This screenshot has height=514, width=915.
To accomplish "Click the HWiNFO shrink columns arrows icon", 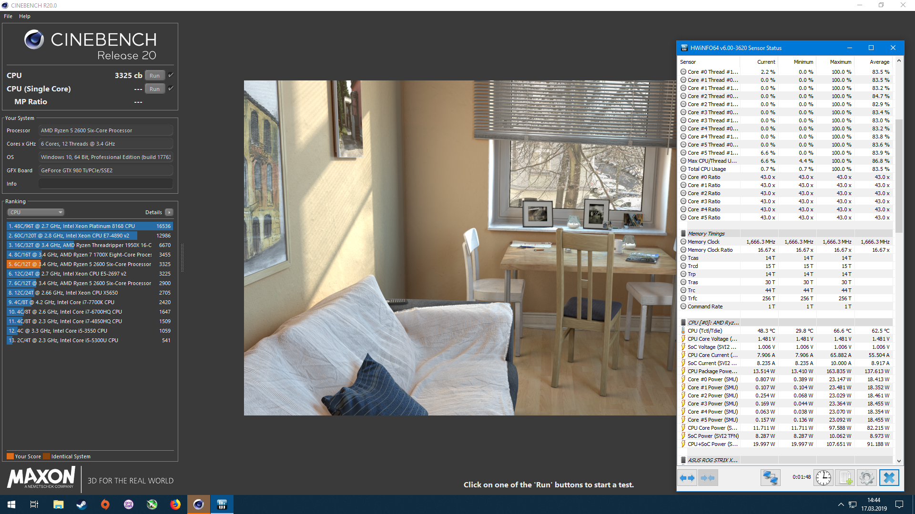I will (x=708, y=478).
